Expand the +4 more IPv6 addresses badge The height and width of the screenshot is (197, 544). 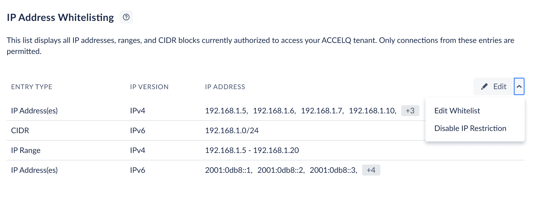pyautogui.click(x=371, y=170)
